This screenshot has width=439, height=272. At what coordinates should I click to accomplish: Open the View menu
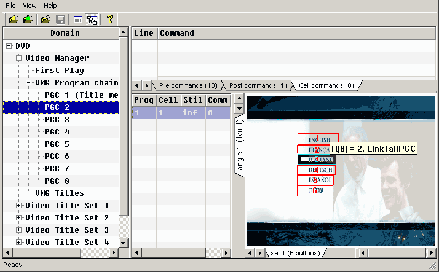pos(30,6)
